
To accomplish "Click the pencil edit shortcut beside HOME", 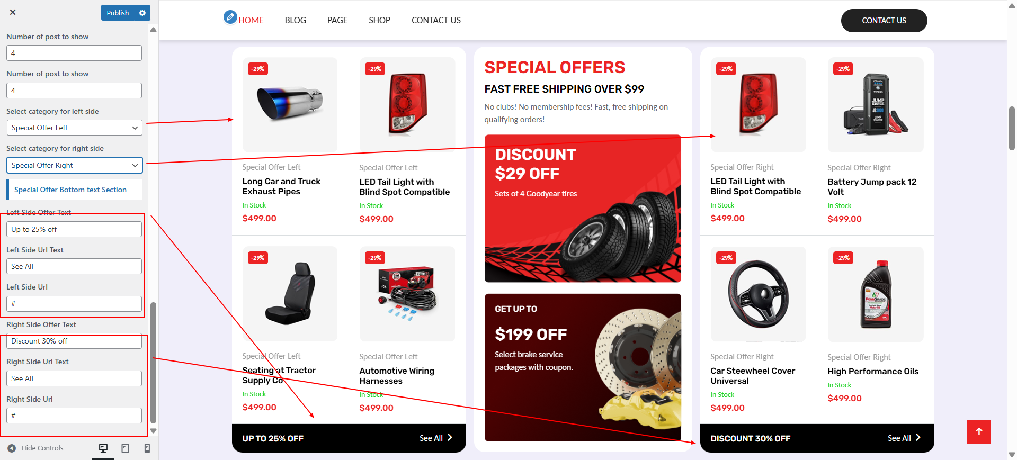I will tap(230, 17).
